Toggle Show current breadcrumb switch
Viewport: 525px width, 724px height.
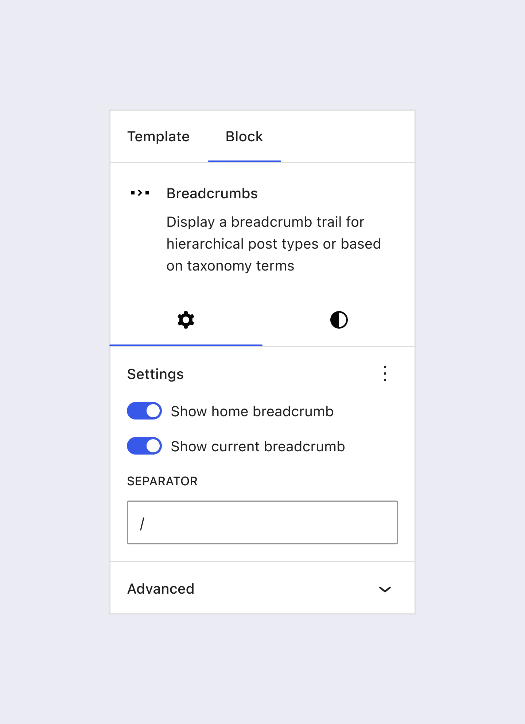[144, 446]
